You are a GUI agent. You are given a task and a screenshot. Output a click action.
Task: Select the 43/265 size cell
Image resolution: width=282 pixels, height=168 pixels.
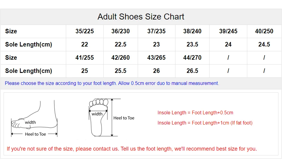point(157,58)
